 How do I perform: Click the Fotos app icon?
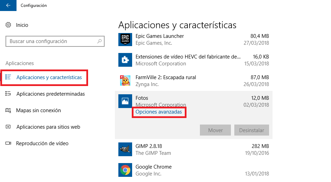(125, 101)
